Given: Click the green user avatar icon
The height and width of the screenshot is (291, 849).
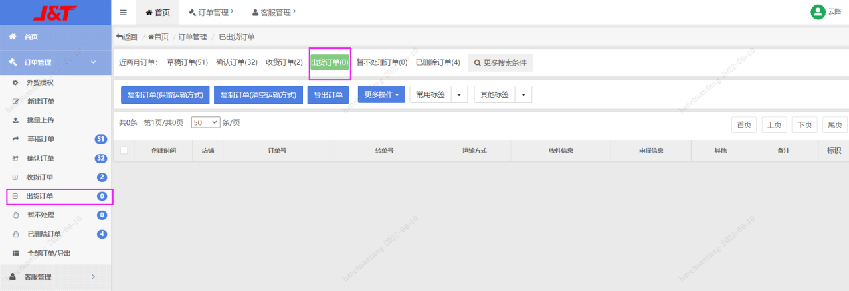Looking at the screenshot, I should point(818,12).
